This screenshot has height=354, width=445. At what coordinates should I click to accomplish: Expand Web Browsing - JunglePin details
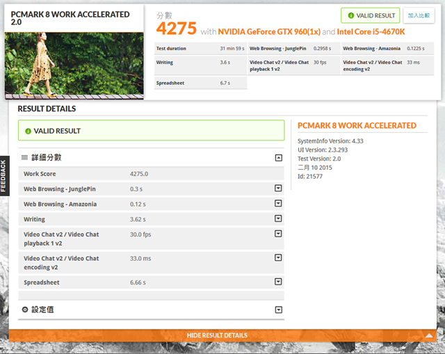[278, 188]
